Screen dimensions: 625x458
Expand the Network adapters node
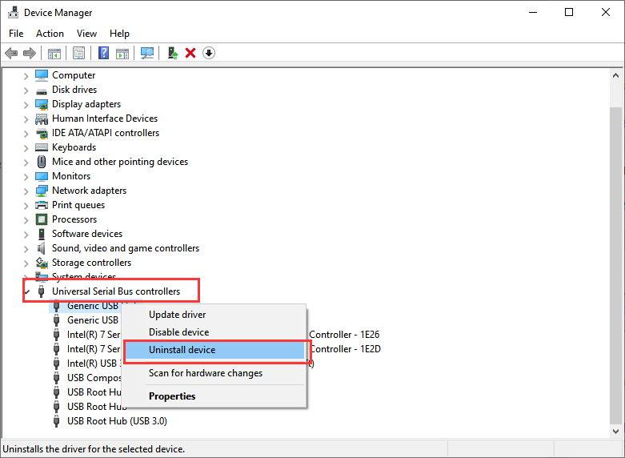coord(26,191)
